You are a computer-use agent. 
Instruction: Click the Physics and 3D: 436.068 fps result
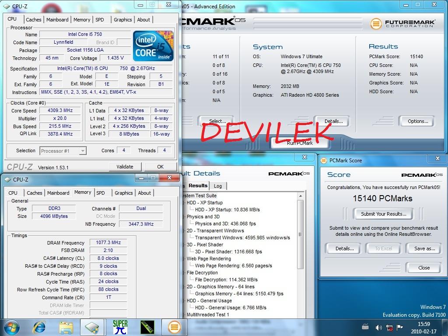coord(225,224)
